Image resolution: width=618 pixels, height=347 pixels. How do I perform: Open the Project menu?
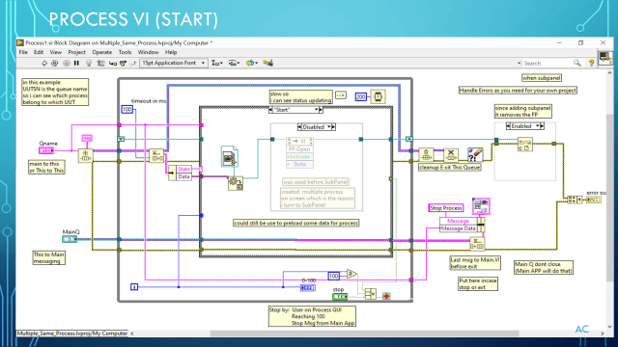[x=76, y=52]
